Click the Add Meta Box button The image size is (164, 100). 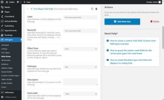122,21
